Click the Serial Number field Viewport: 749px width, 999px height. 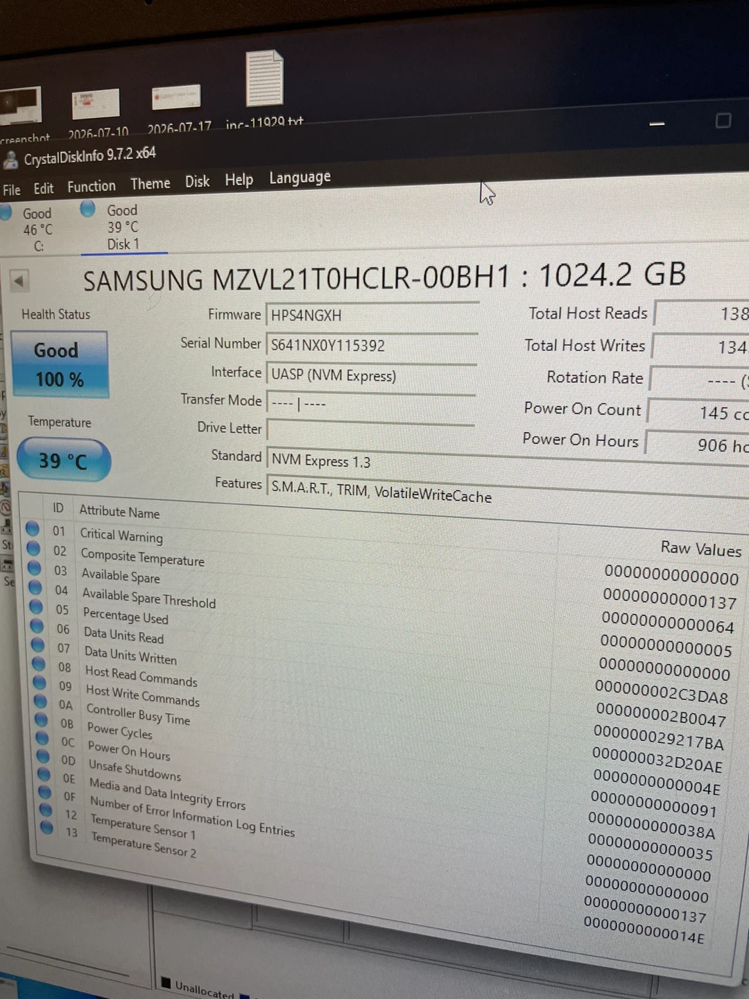[x=372, y=345]
